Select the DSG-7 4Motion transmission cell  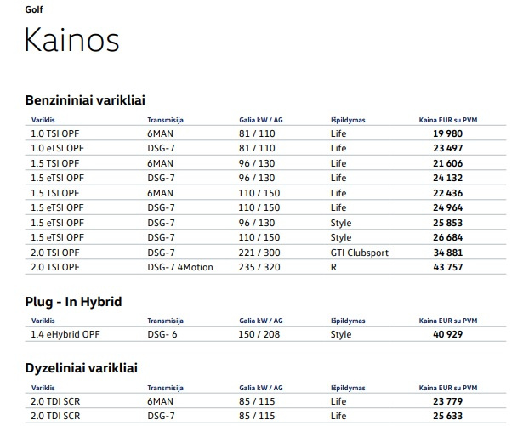[x=180, y=267]
